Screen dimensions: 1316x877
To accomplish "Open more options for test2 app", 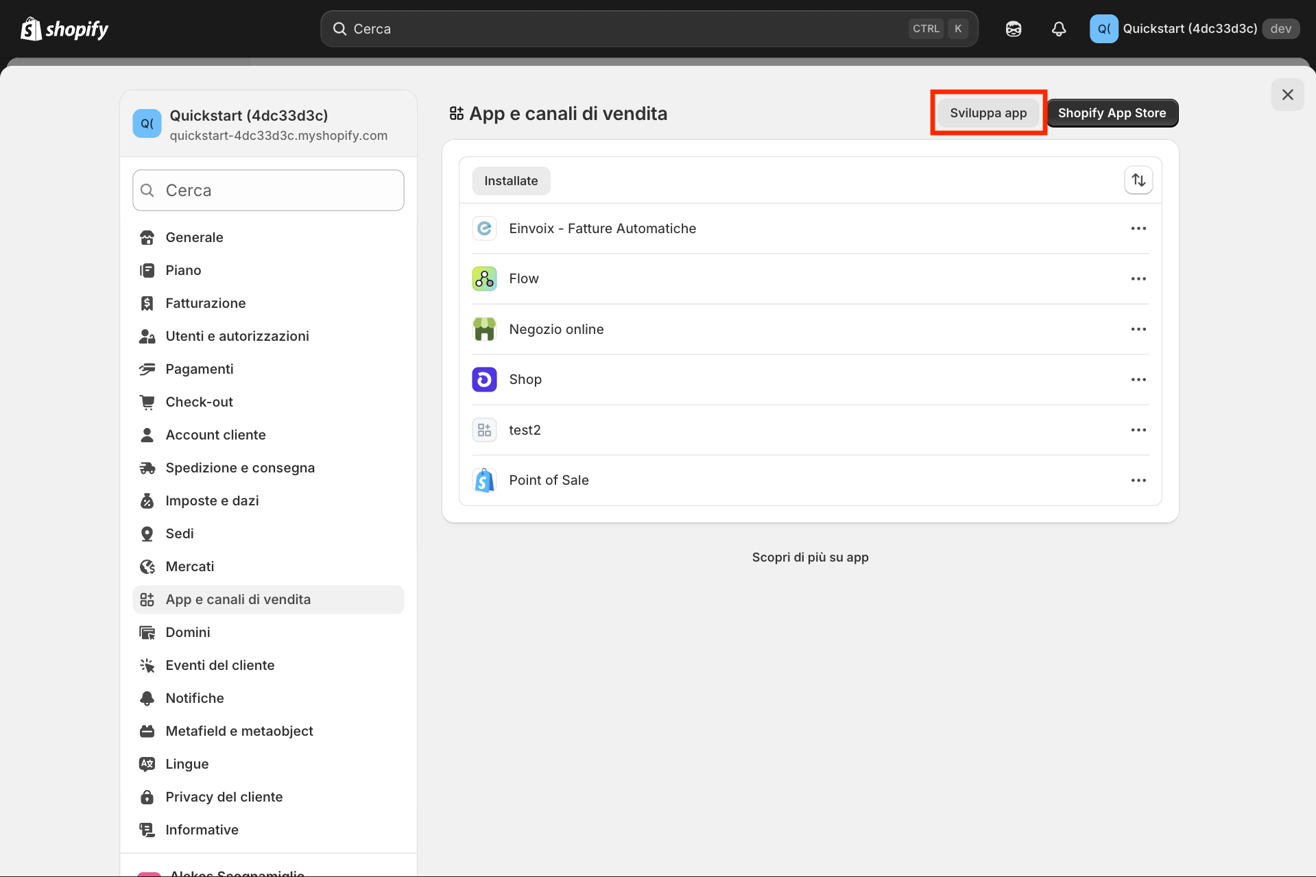I will pos(1138,430).
